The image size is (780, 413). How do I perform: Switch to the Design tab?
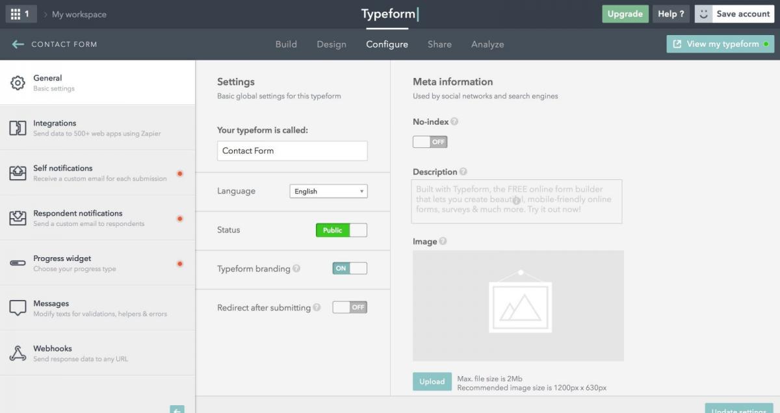click(x=331, y=44)
